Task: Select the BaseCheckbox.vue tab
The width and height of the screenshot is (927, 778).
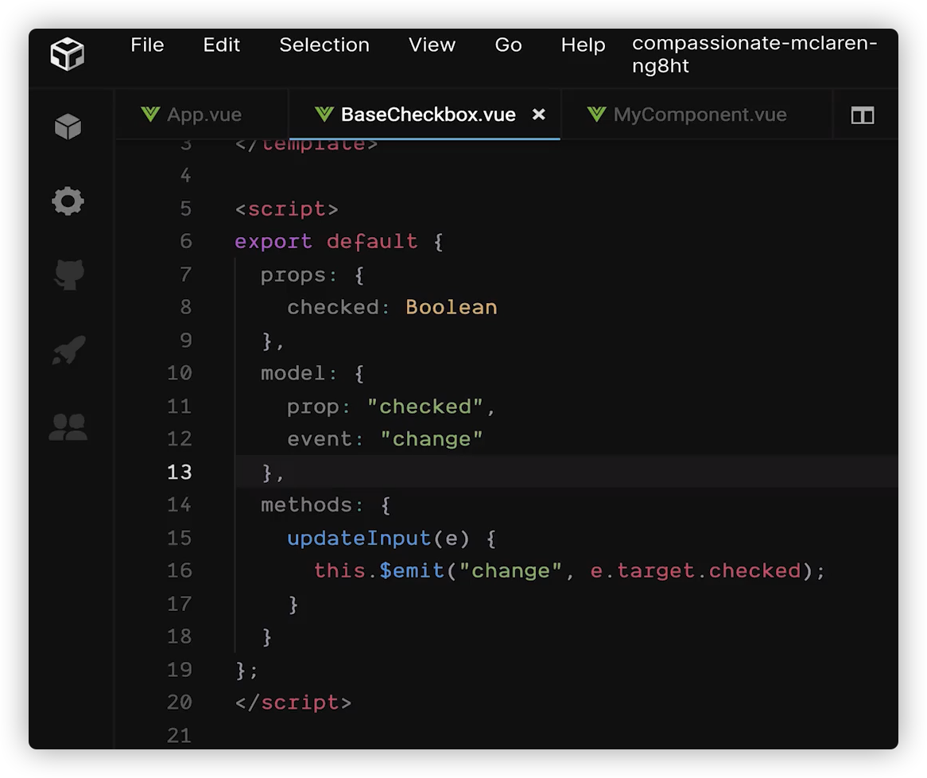Action: (425, 115)
